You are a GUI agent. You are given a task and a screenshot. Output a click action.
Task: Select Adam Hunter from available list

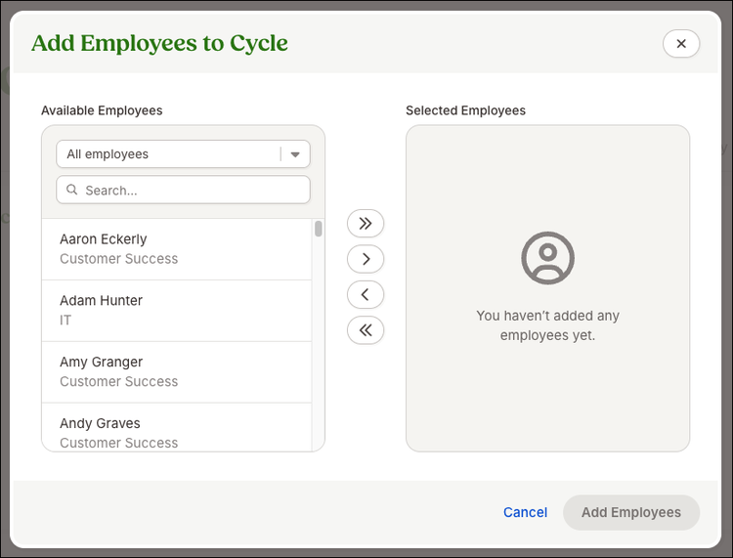(x=177, y=311)
